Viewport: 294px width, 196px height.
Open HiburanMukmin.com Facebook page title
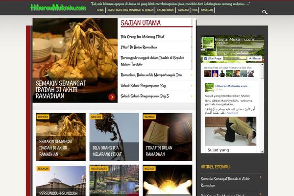point(234,39)
